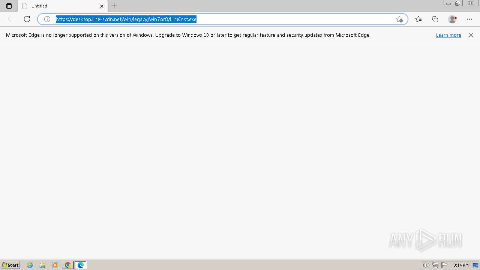Open Windows Media Player from taskbar
The height and width of the screenshot is (270, 480).
point(55,265)
